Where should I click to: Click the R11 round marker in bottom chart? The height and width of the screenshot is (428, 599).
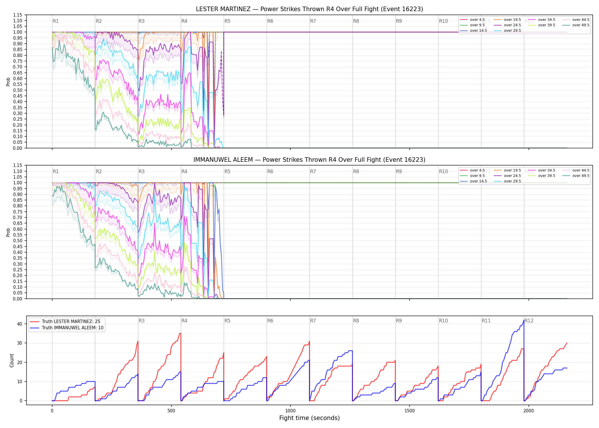point(486,321)
